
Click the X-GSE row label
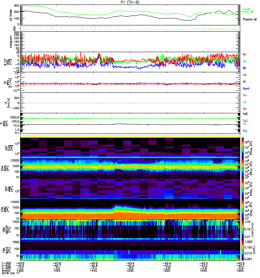pos(6,263)
